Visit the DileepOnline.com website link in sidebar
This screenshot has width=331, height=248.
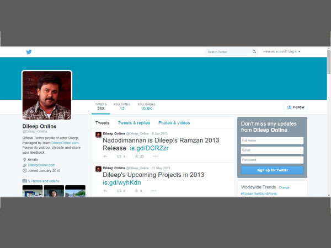(x=41, y=165)
